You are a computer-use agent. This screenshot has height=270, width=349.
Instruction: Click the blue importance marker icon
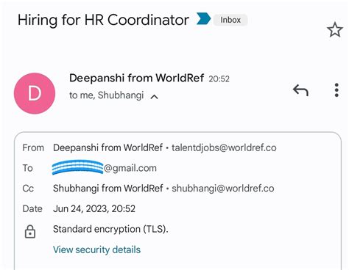(203, 19)
